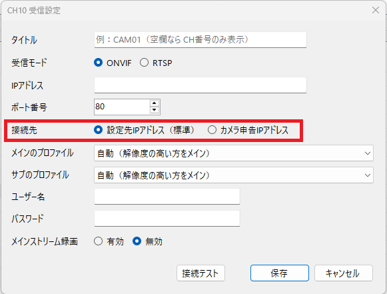The width and height of the screenshot is (387, 294).
Task: Click the キャンセル button
Action: point(344,273)
